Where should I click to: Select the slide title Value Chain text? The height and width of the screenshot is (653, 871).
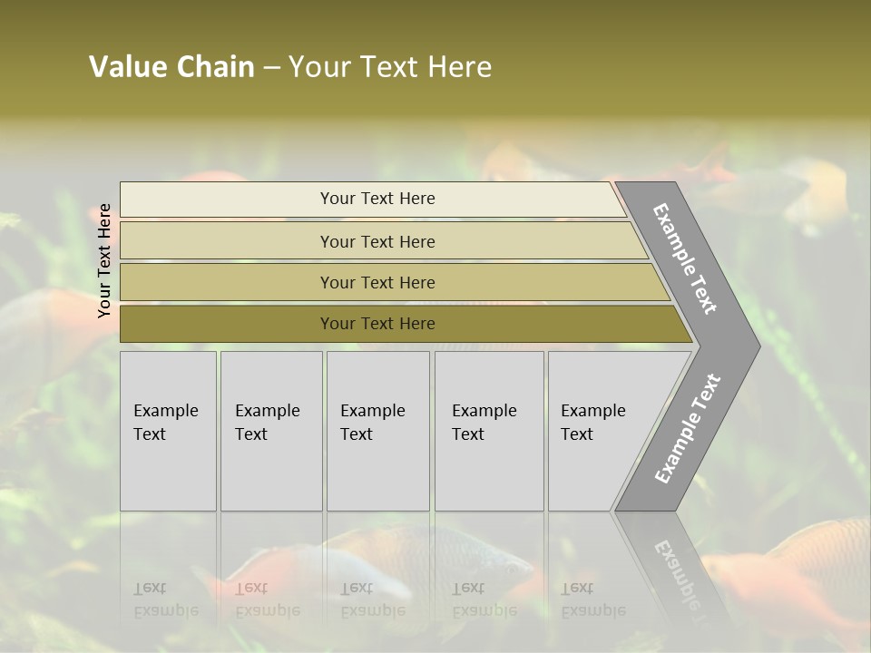(171, 66)
